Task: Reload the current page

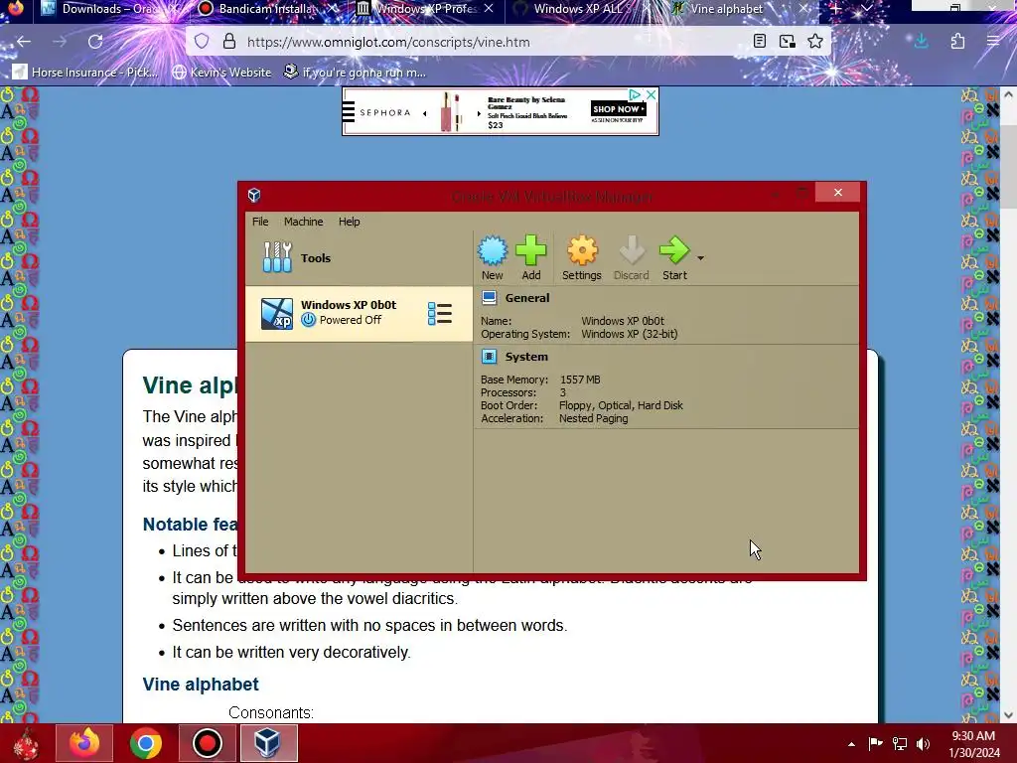Action: click(95, 42)
